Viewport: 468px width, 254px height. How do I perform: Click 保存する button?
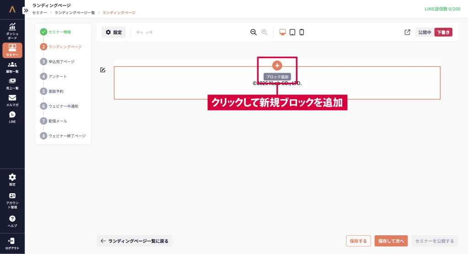coord(358,241)
